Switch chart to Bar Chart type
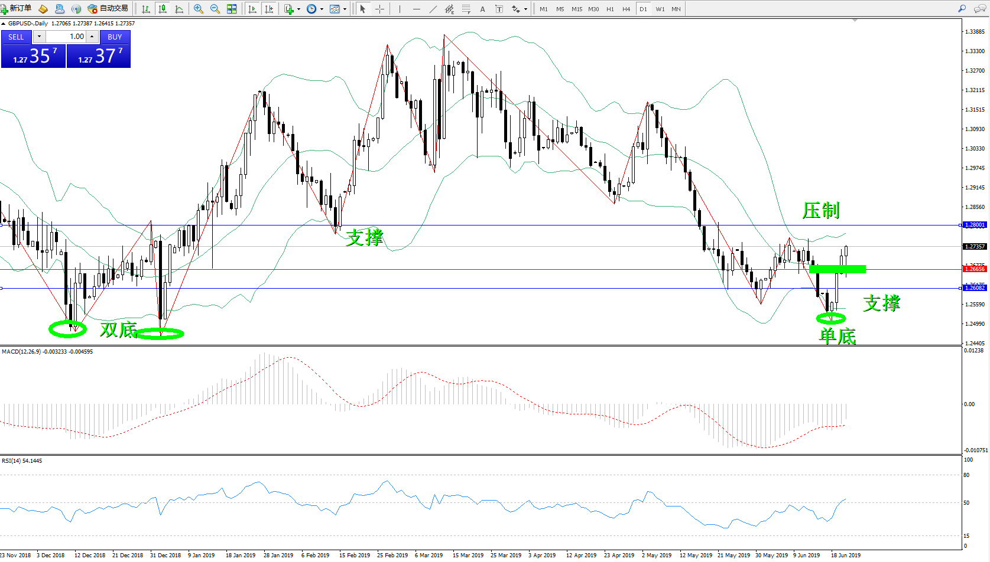 (146, 9)
